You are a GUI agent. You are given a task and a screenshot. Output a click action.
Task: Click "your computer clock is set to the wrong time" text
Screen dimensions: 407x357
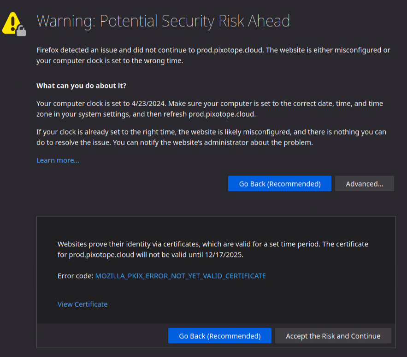coord(110,61)
